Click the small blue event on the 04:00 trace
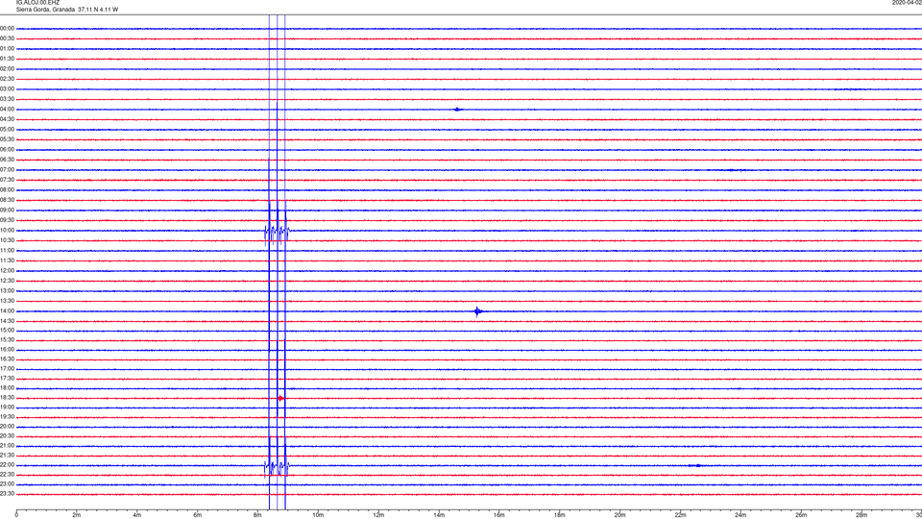The image size is (922, 519). 457,110
